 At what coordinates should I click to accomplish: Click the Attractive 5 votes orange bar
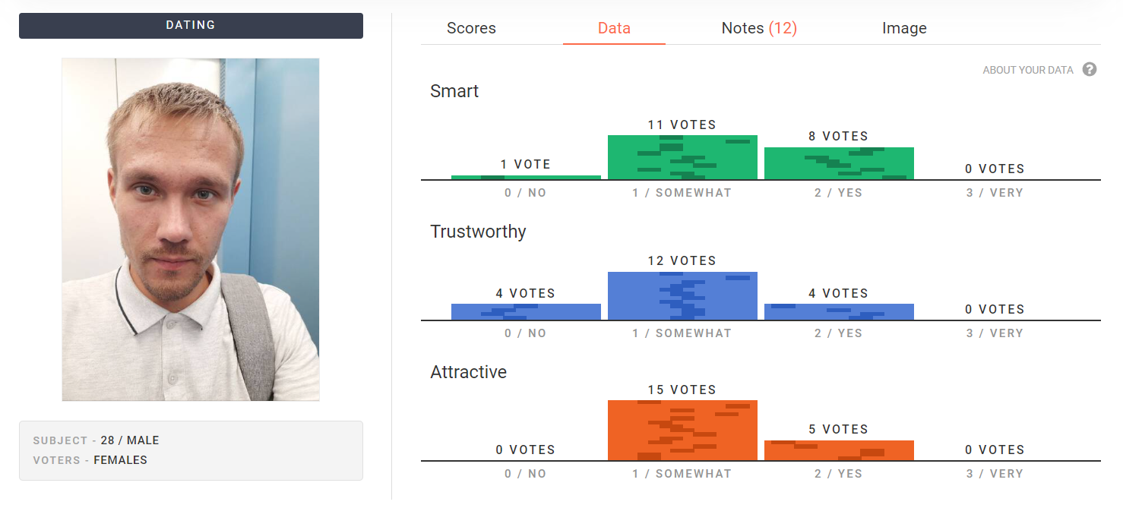(x=839, y=450)
